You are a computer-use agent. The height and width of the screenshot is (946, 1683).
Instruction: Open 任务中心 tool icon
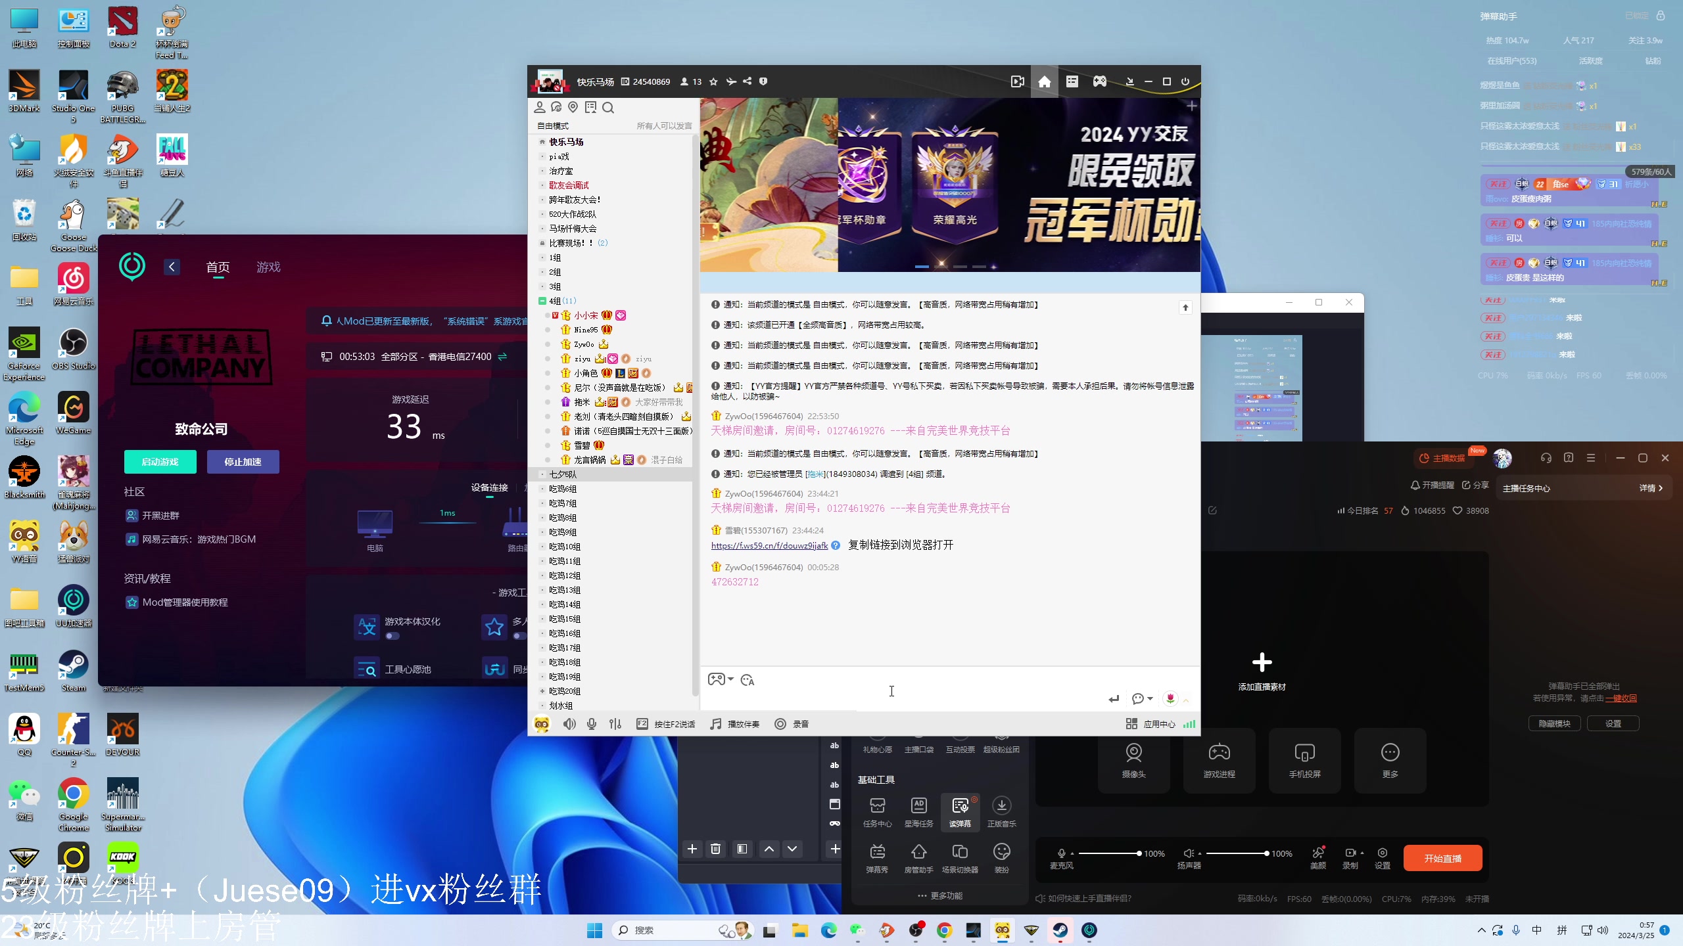point(877,811)
